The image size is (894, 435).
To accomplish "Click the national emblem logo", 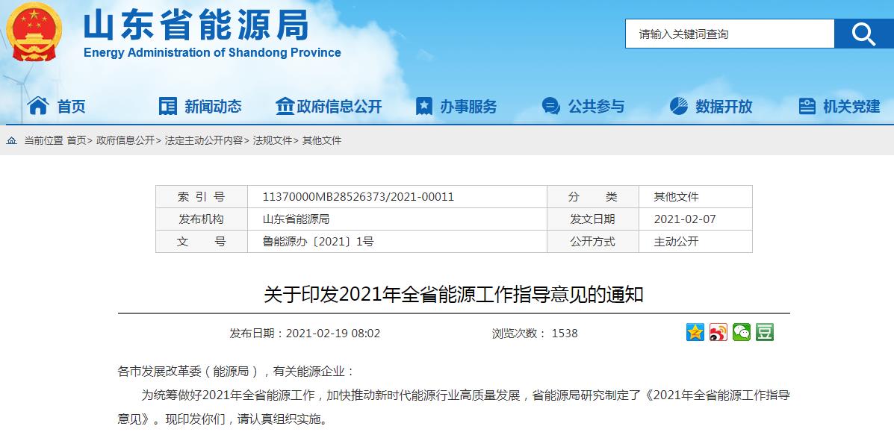I will pos(34,32).
